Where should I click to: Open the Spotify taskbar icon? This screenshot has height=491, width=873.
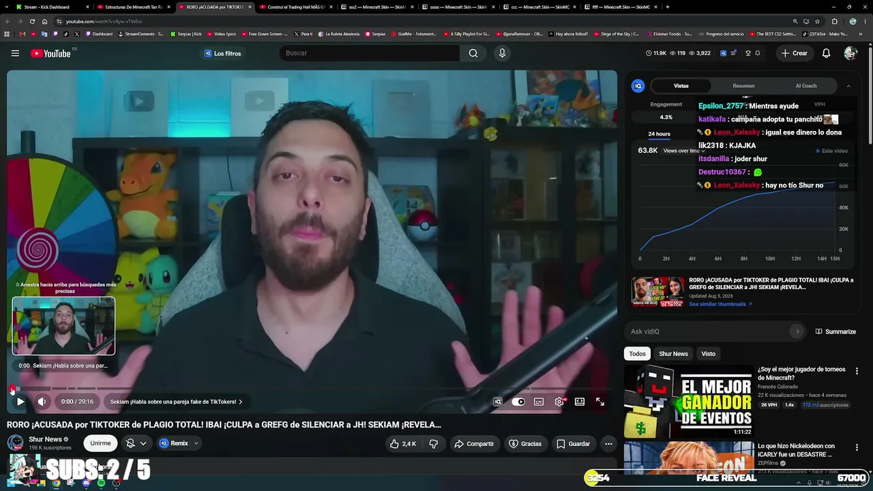click(101, 483)
